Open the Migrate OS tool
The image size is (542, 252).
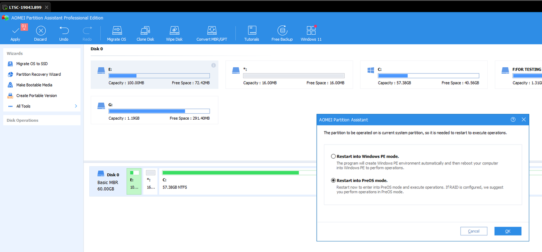pos(116,33)
